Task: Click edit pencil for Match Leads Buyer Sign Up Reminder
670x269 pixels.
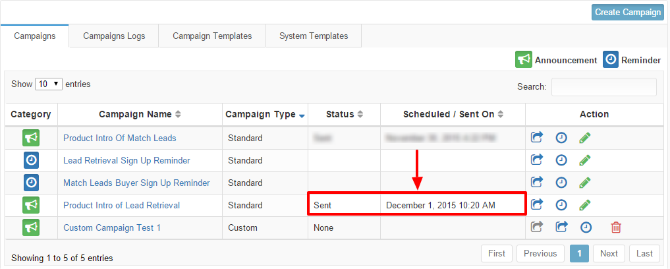Action: click(x=584, y=183)
